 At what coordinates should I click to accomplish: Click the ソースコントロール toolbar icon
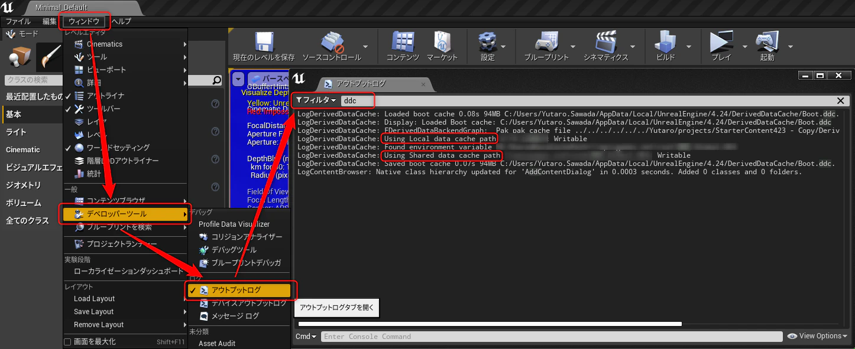(x=332, y=42)
